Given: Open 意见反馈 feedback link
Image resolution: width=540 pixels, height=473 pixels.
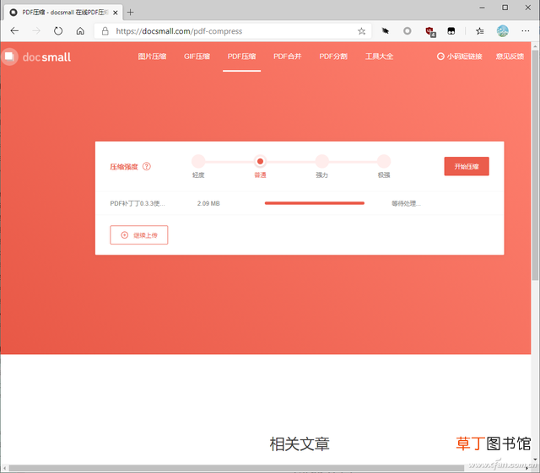Looking at the screenshot, I should pos(510,56).
